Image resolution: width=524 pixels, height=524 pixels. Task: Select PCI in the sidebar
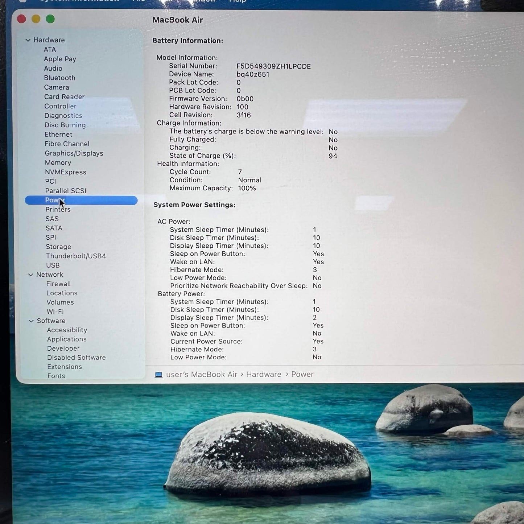coord(50,181)
